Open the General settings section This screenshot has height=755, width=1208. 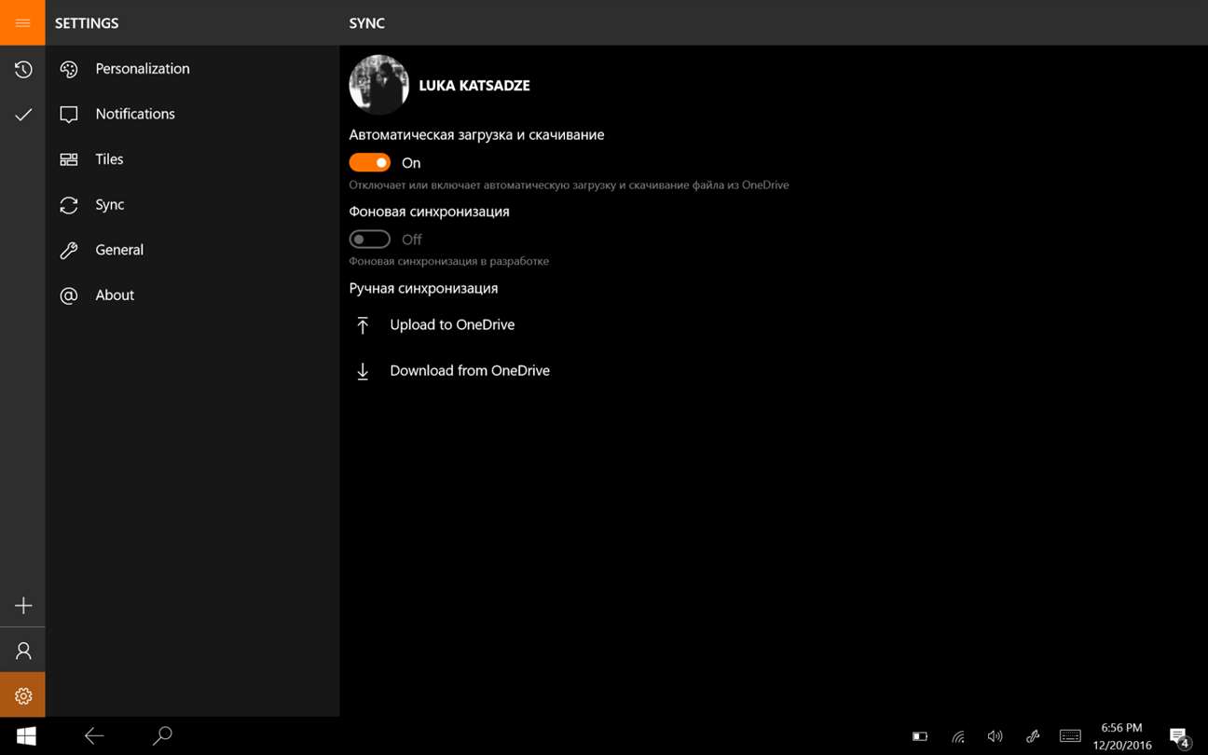pyautogui.click(x=119, y=250)
